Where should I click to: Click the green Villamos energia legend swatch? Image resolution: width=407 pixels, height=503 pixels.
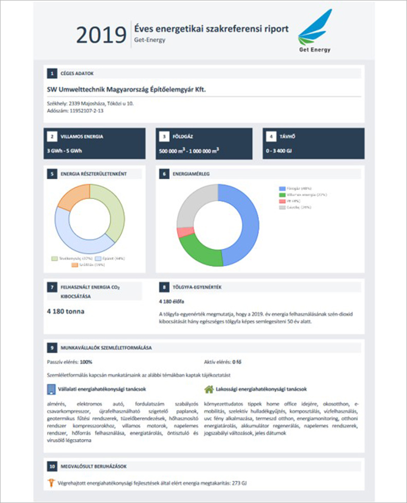tap(282, 195)
